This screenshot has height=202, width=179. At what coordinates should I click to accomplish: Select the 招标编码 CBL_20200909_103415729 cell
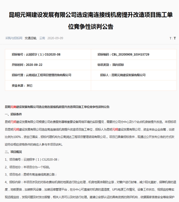(123, 54)
